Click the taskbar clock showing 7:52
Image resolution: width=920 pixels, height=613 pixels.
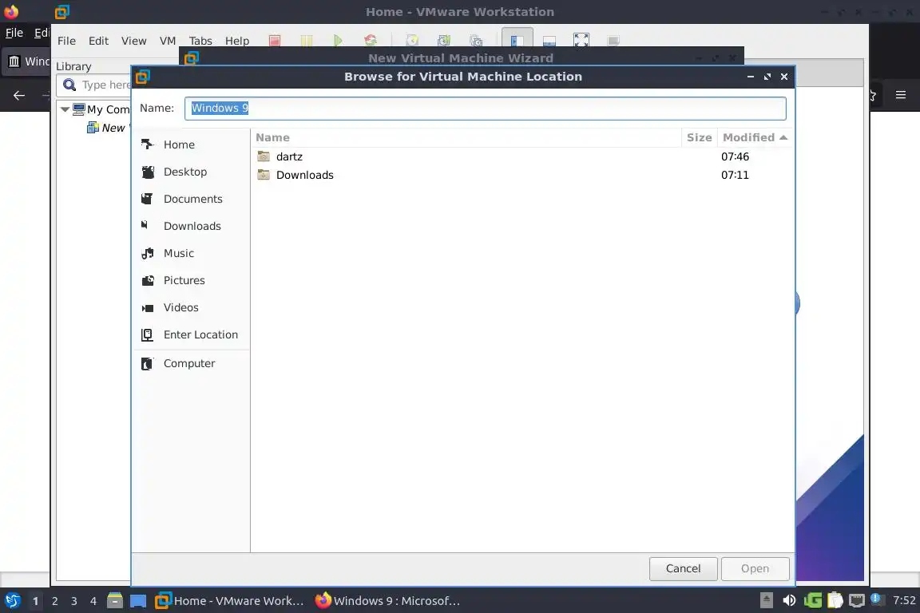(904, 600)
